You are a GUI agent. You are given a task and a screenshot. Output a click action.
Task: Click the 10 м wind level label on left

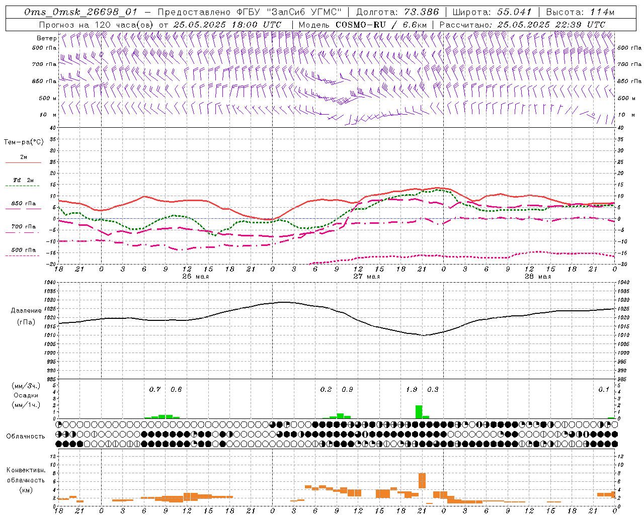pos(48,115)
